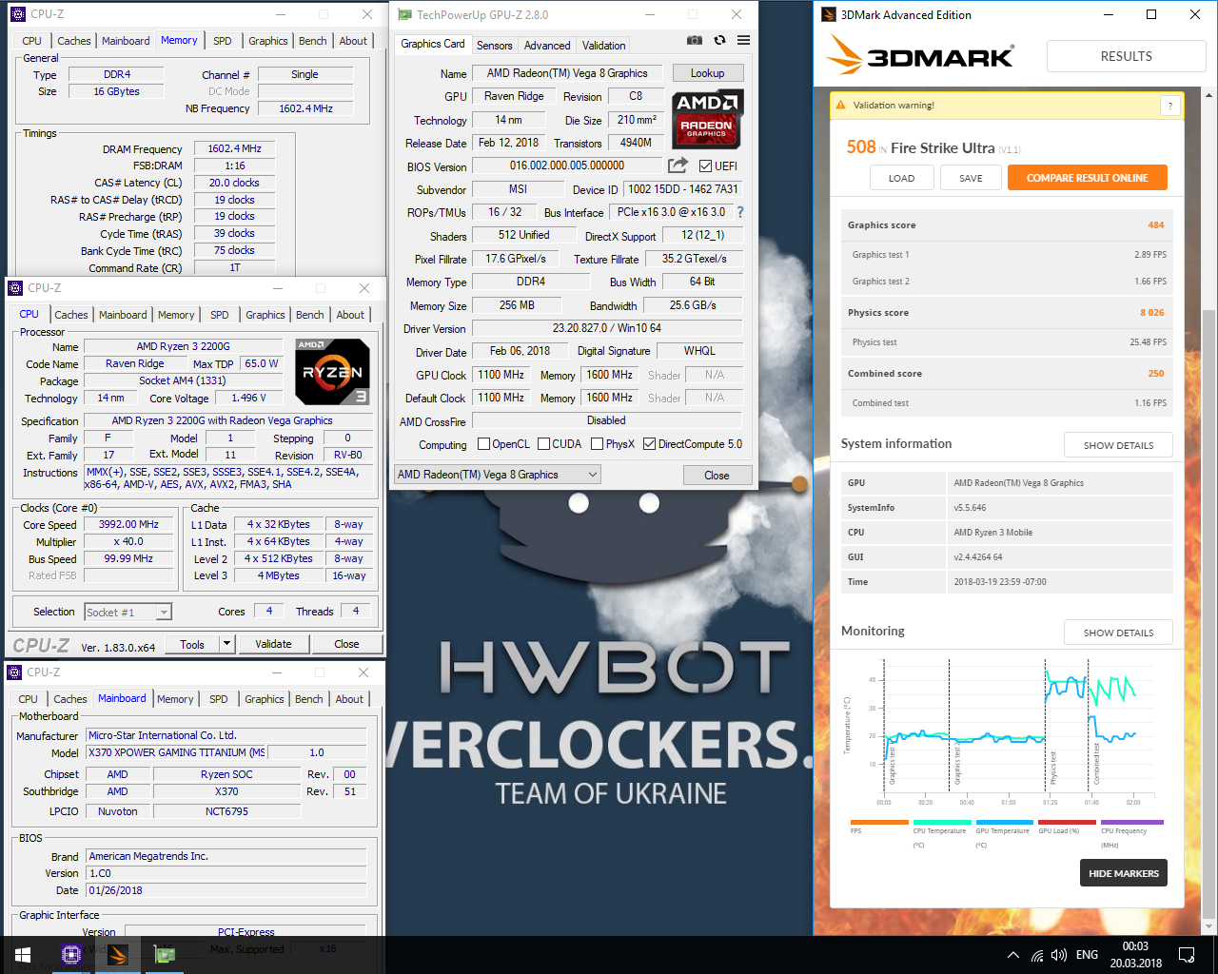Open the About tab in CPU-Z Memory window
This screenshot has height=974, width=1218.
353,41
